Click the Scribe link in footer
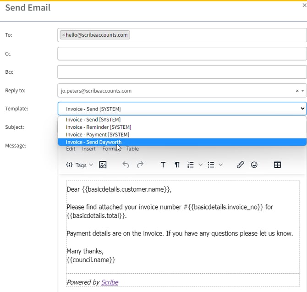 (110, 282)
